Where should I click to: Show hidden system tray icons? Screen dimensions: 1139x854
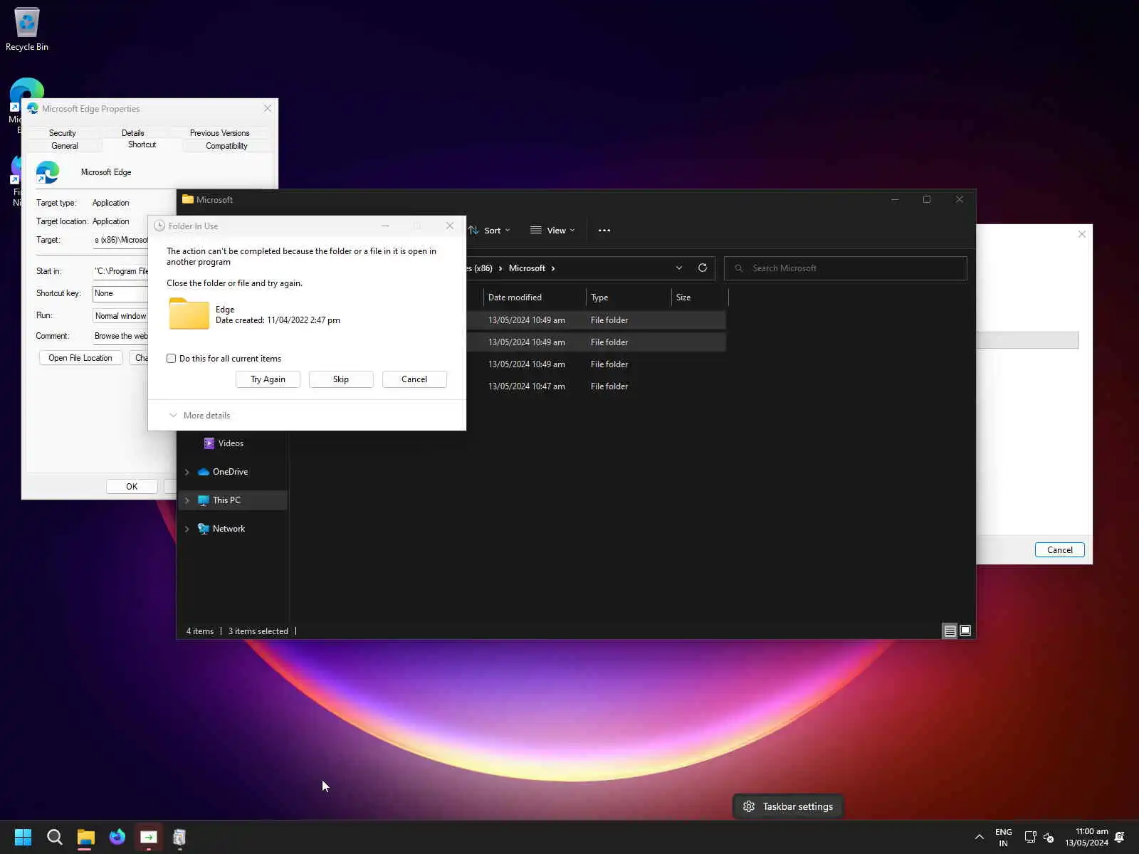pyautogui.click(x=980, y=837)
